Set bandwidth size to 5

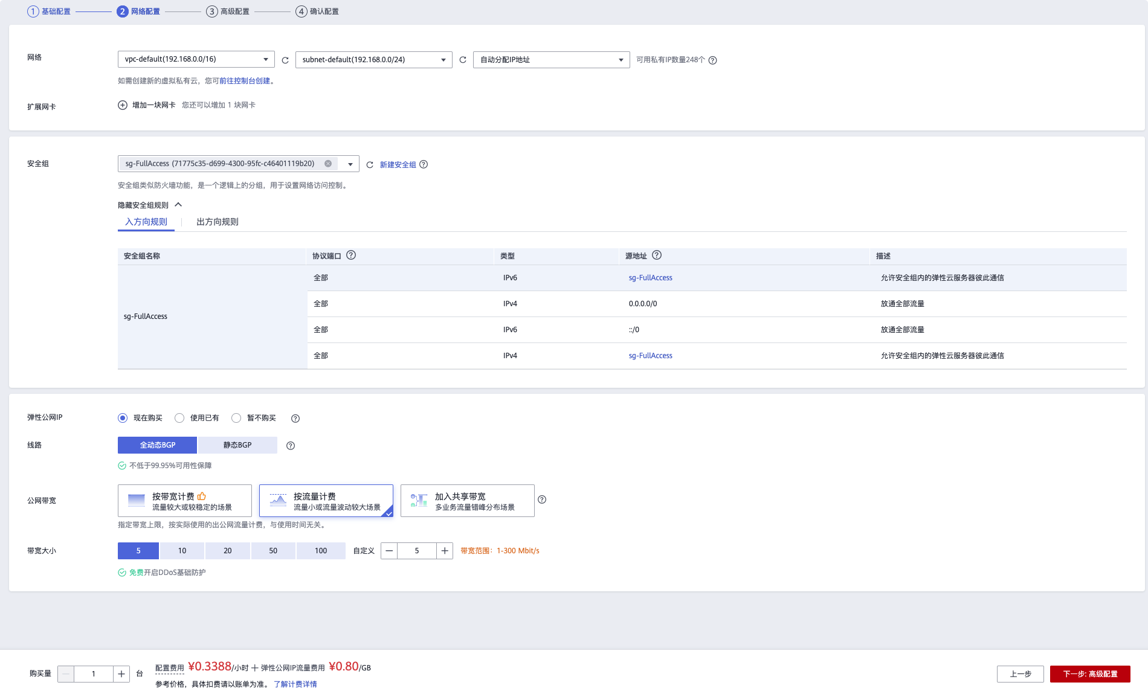pos(138,551)
